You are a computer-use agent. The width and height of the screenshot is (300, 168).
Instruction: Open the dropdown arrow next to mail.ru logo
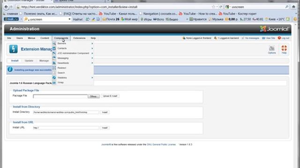click(21, 19)
